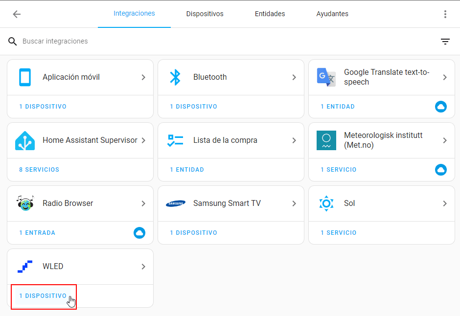
Task: Expand the WLED chevron arrow
Action: pyautogui.click(x=143, y=267)
